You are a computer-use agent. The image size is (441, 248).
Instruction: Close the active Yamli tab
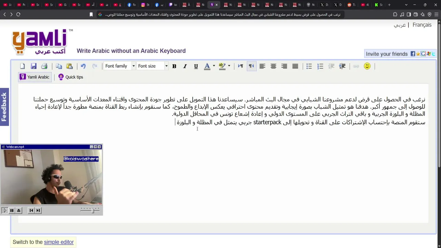(x=216, y=5)
